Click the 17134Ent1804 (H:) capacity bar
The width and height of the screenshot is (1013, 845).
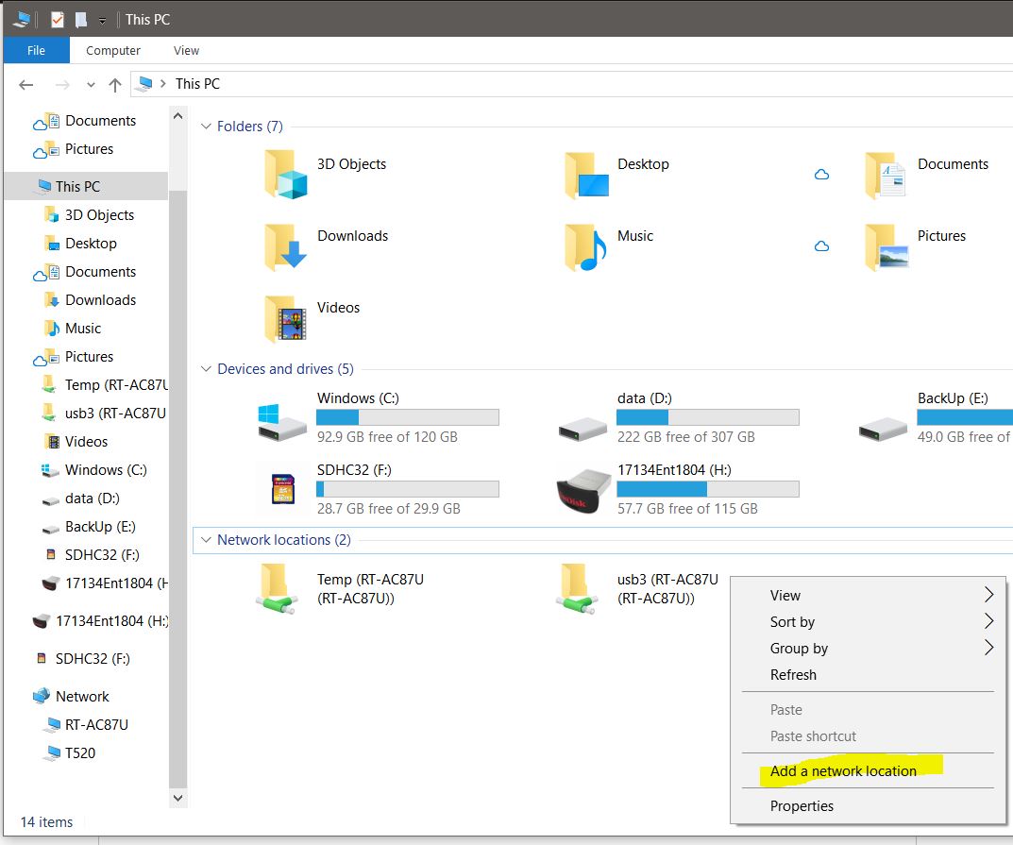pyautogui.click(x=708, y=489)
